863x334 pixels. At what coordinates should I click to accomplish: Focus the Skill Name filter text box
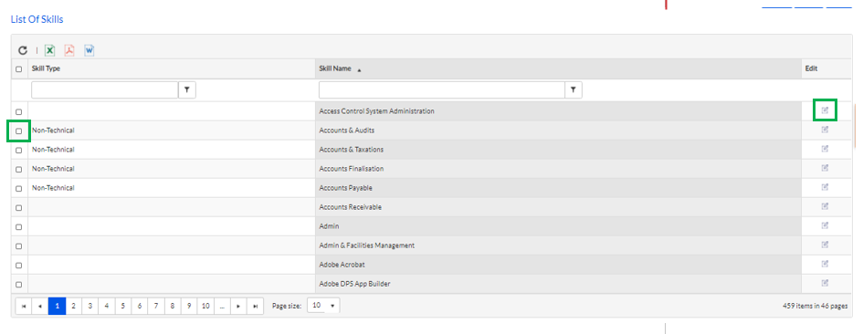point(442,90)
